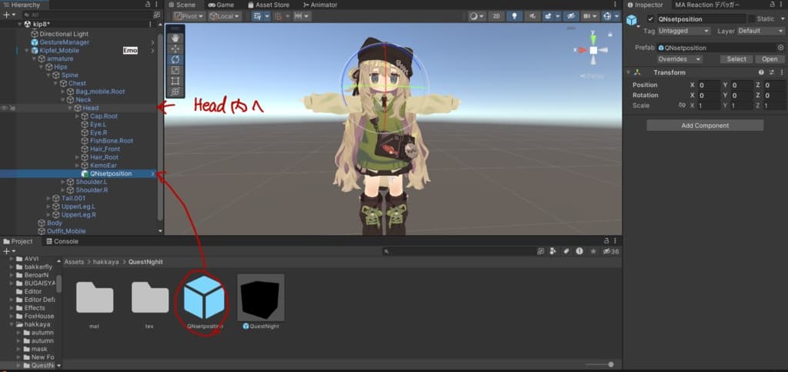Open the Tag dropdown showing Untagged
788x372 pixels.
(x=684, y=31)
